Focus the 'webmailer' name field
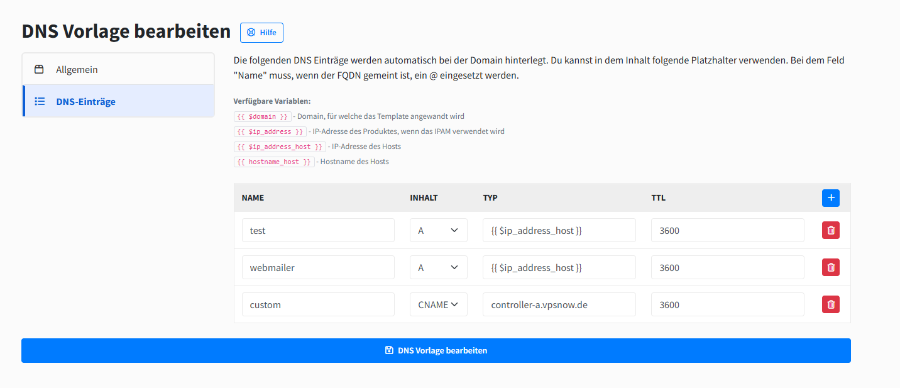The width and height of the screenshot is (900, 388). 318,267
